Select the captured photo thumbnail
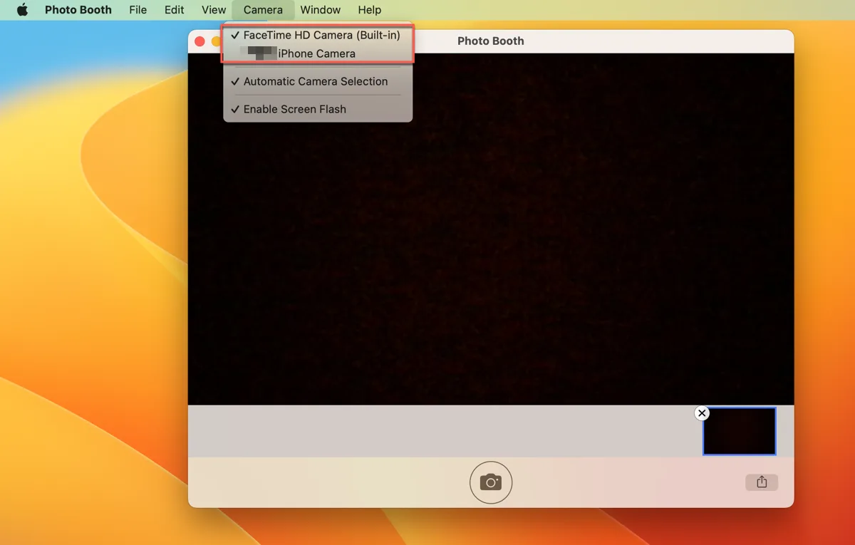The height and width of the screenshot is (545, 855). click(x=740, y=431)
